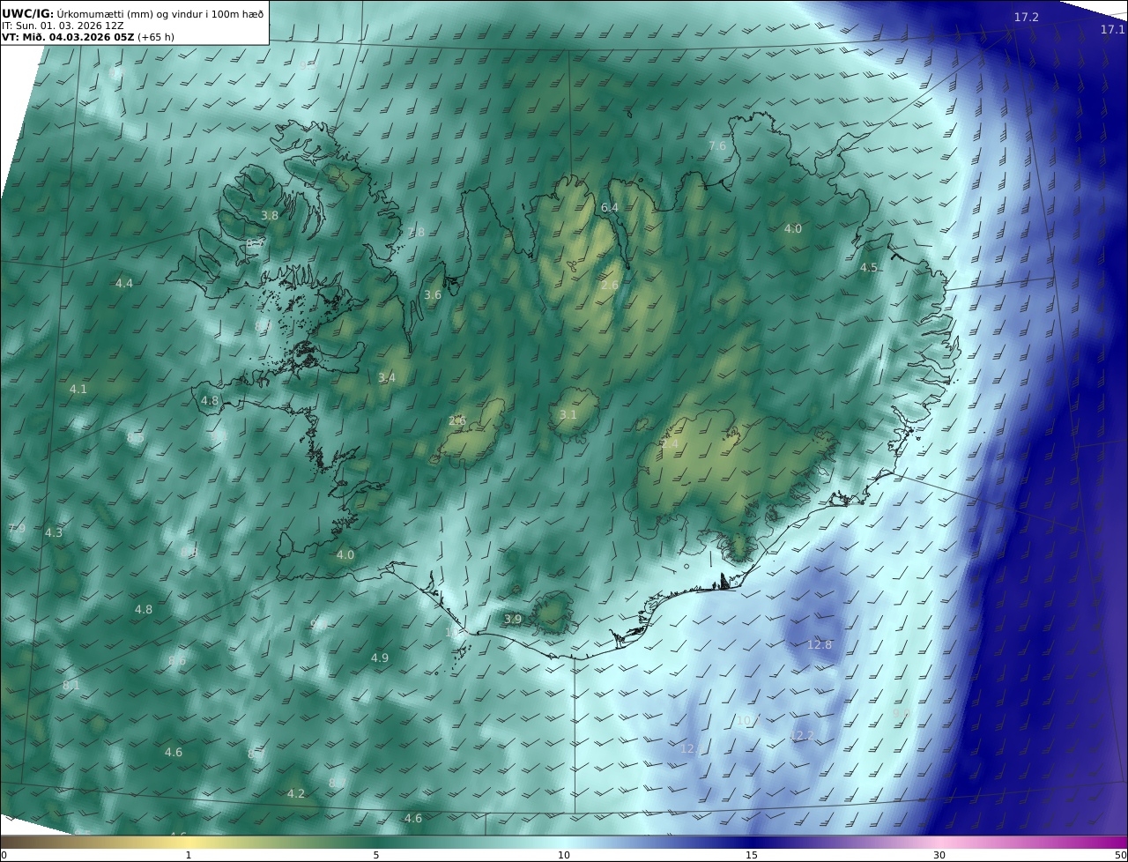This screenshot has width=1128, height=862.
Task: Click the 4.2 precipitation value
Action: coord(296,794)
